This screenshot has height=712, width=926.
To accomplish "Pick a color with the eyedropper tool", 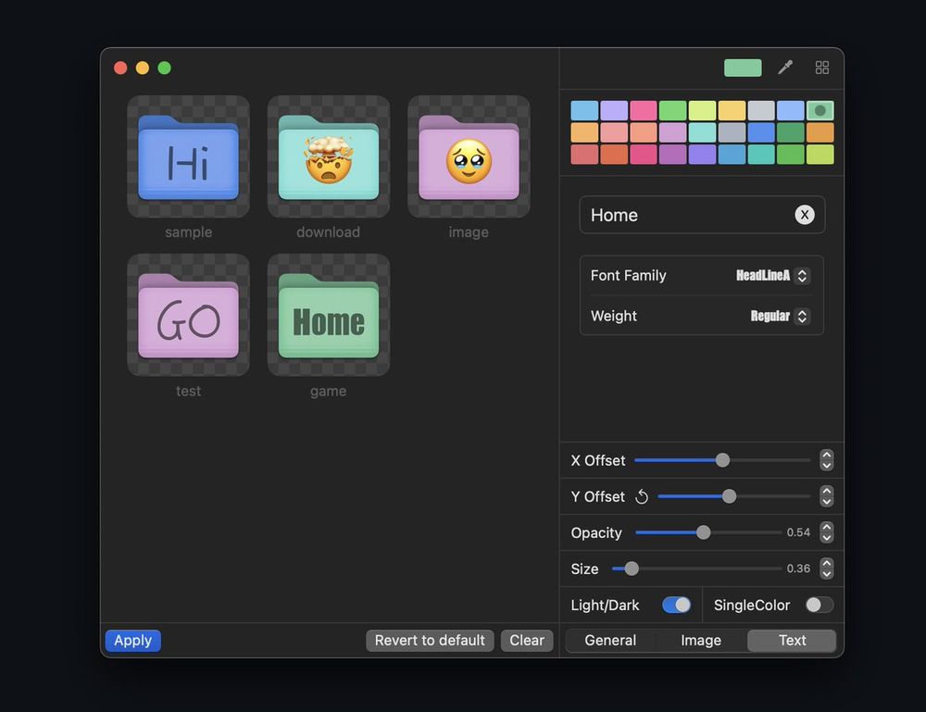I will (x=785, y=68).
